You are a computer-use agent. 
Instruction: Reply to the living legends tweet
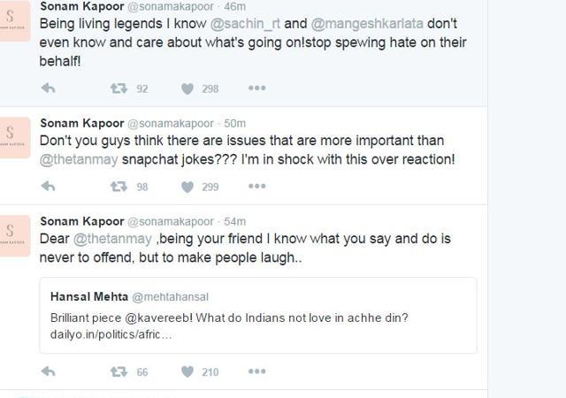48,88
